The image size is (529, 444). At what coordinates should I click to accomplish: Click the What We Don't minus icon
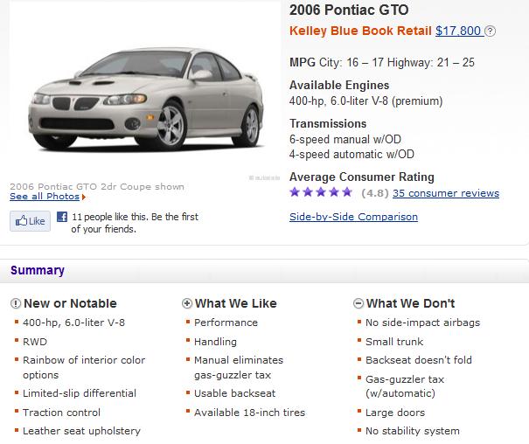(x=358, y=303)
